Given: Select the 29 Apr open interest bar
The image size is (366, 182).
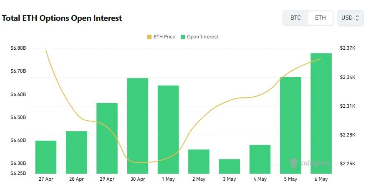Looking at the screenshot, I should (107, 138).
